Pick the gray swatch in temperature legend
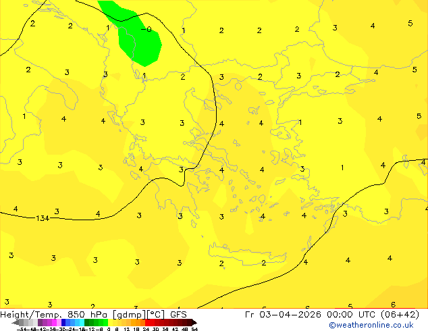The image size is (428, 331). [21, 322]
